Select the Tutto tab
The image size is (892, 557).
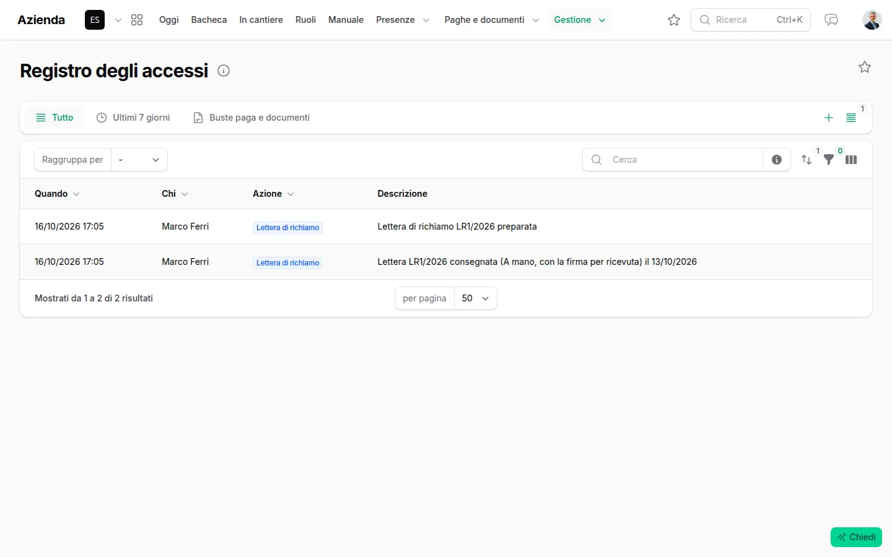point(55,118)
